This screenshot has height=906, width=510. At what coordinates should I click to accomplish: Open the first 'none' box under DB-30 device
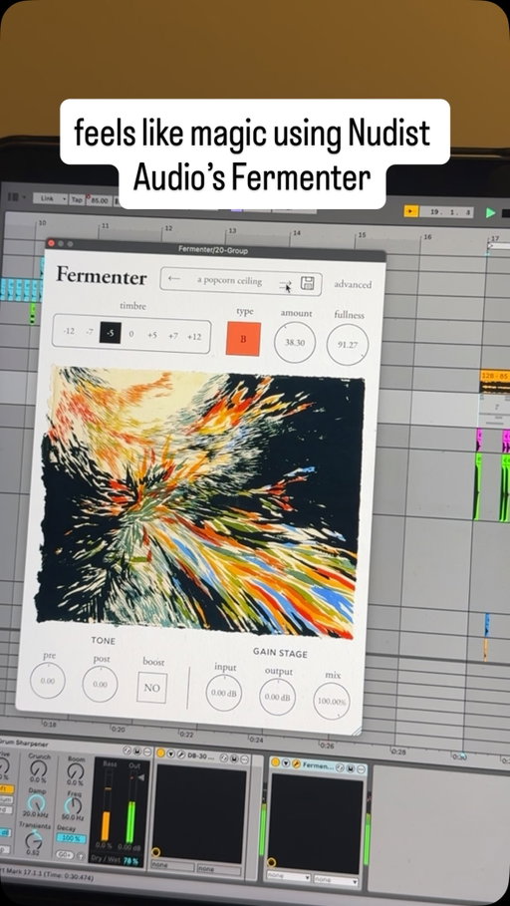[172, 867]
